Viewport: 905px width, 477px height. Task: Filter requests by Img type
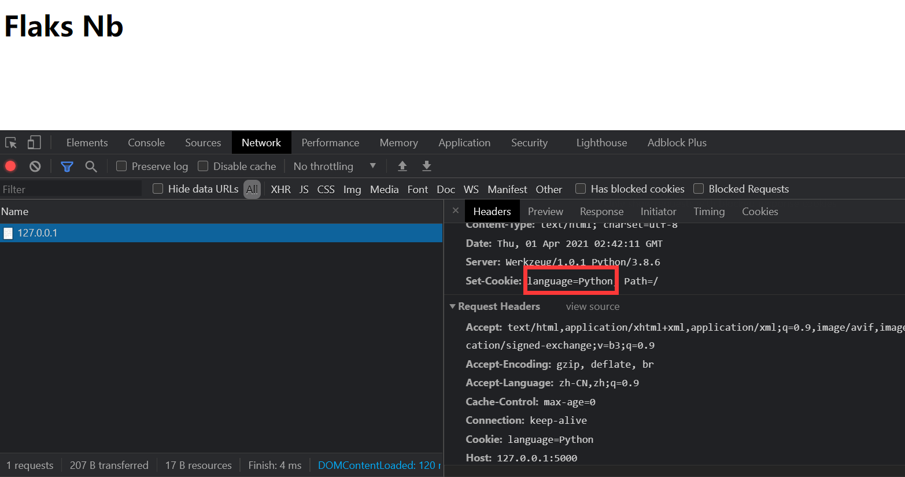tap(352, 189)
